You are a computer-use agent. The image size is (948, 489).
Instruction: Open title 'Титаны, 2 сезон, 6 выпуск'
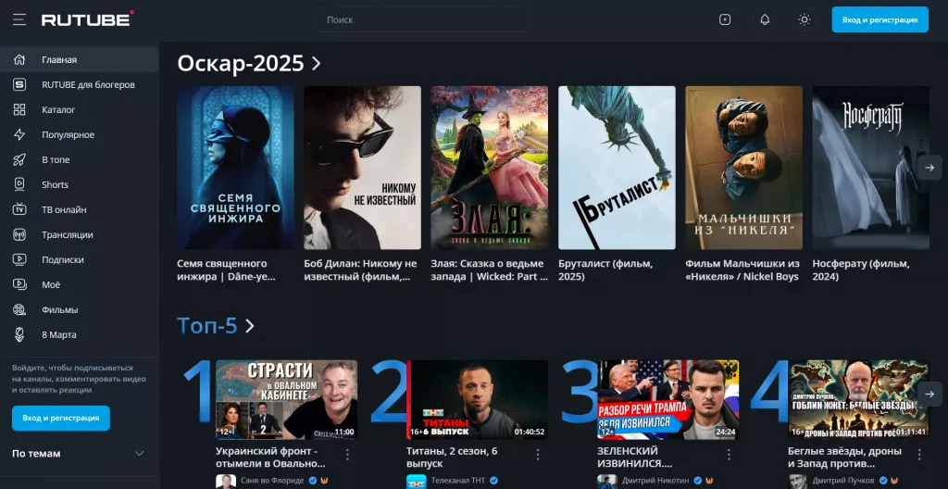[452, 458]
